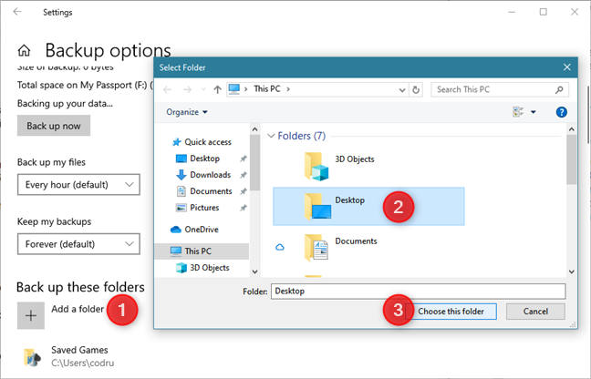Click the change view icon

[x=520, y=112]
